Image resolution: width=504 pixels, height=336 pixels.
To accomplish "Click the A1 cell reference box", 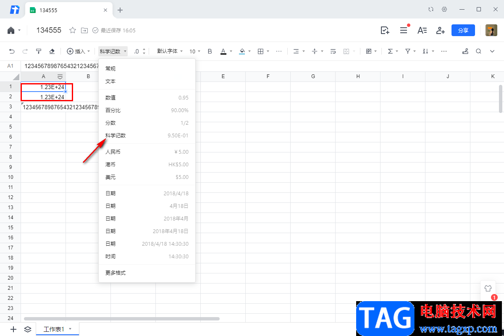I will click(x=10, y=66).
